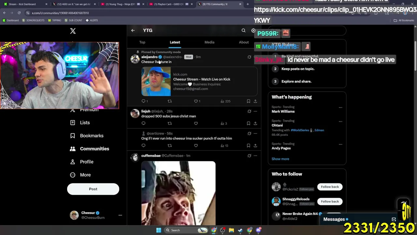Follow back FckcrisZ
The image size is (417, 235).
[x=330, y=187]
